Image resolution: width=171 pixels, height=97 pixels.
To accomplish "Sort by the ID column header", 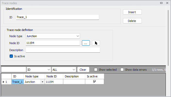I will [x=18, y=76].
